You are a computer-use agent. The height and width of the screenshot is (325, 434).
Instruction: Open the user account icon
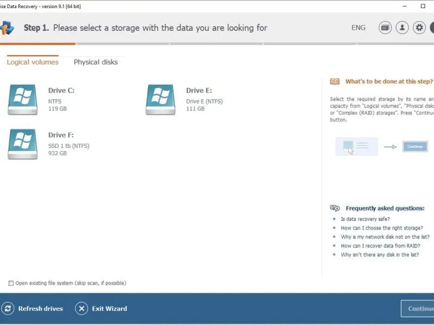point(402,28)
